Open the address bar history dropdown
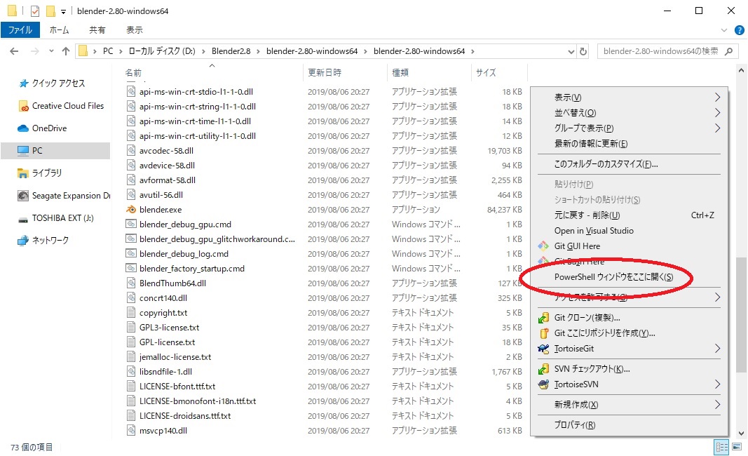This screenshot has width=748, height=456. [571, 52]
